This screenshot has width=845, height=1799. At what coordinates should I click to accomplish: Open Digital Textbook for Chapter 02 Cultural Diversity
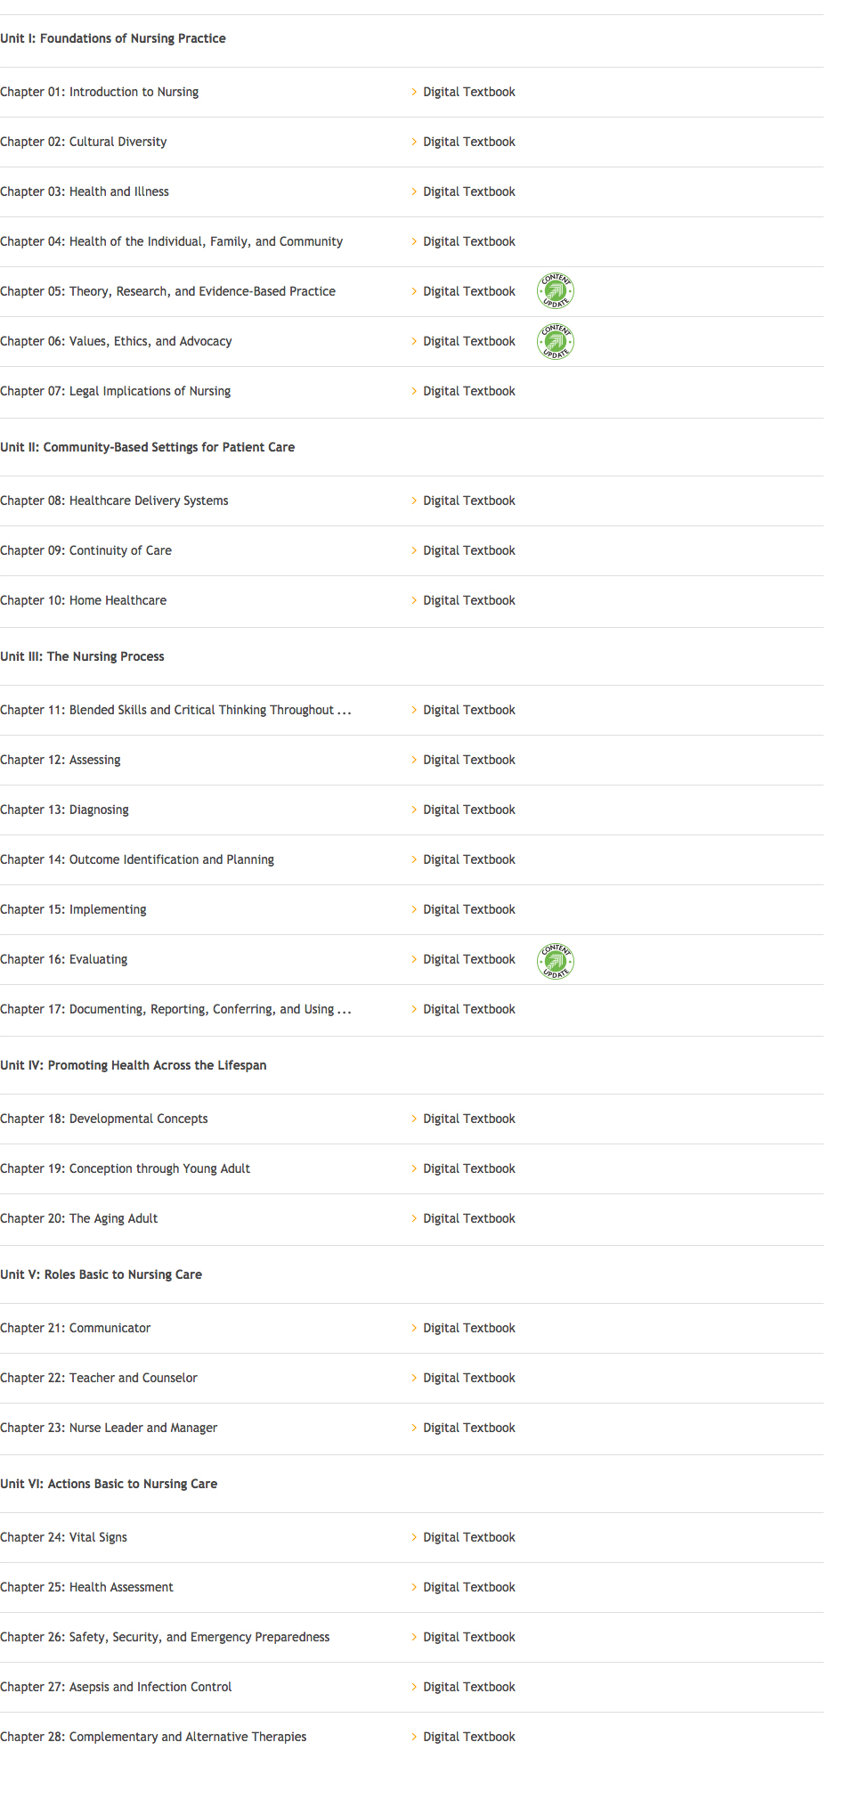coord(468,142)
